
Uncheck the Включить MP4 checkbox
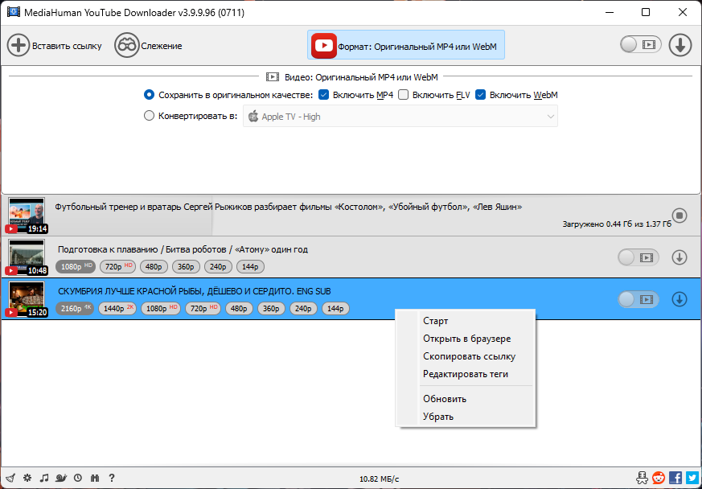tap(324, 95)
